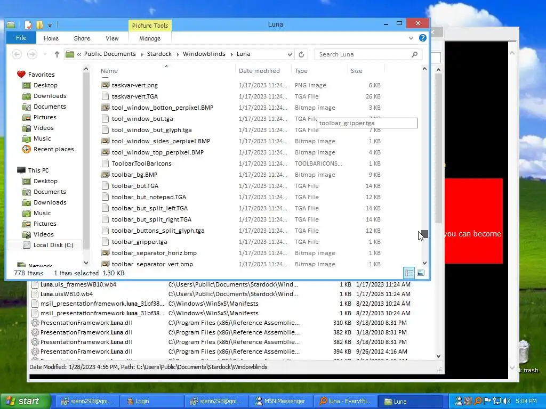Select file toolbar_separator_horiz.bmp
546x409 pixels.
(x=154, y=253)
